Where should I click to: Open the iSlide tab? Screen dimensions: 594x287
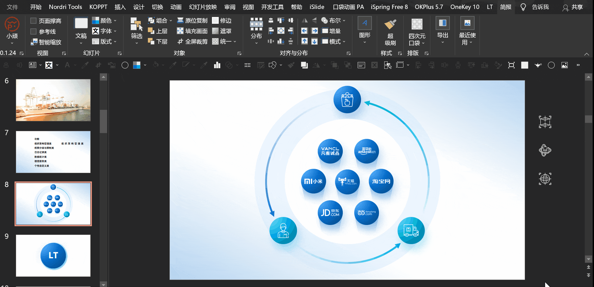(x=317, y=7)
